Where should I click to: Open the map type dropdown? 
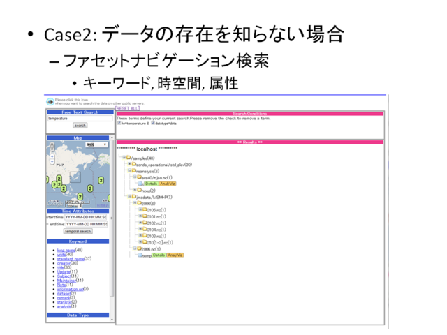coord(96,144)
